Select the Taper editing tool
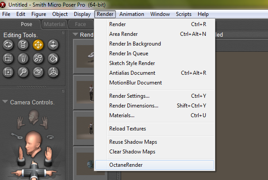The width and height of the screenshot is (268, 180). point(23,58)
